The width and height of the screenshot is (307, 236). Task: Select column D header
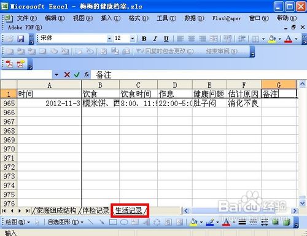point(175,85)
